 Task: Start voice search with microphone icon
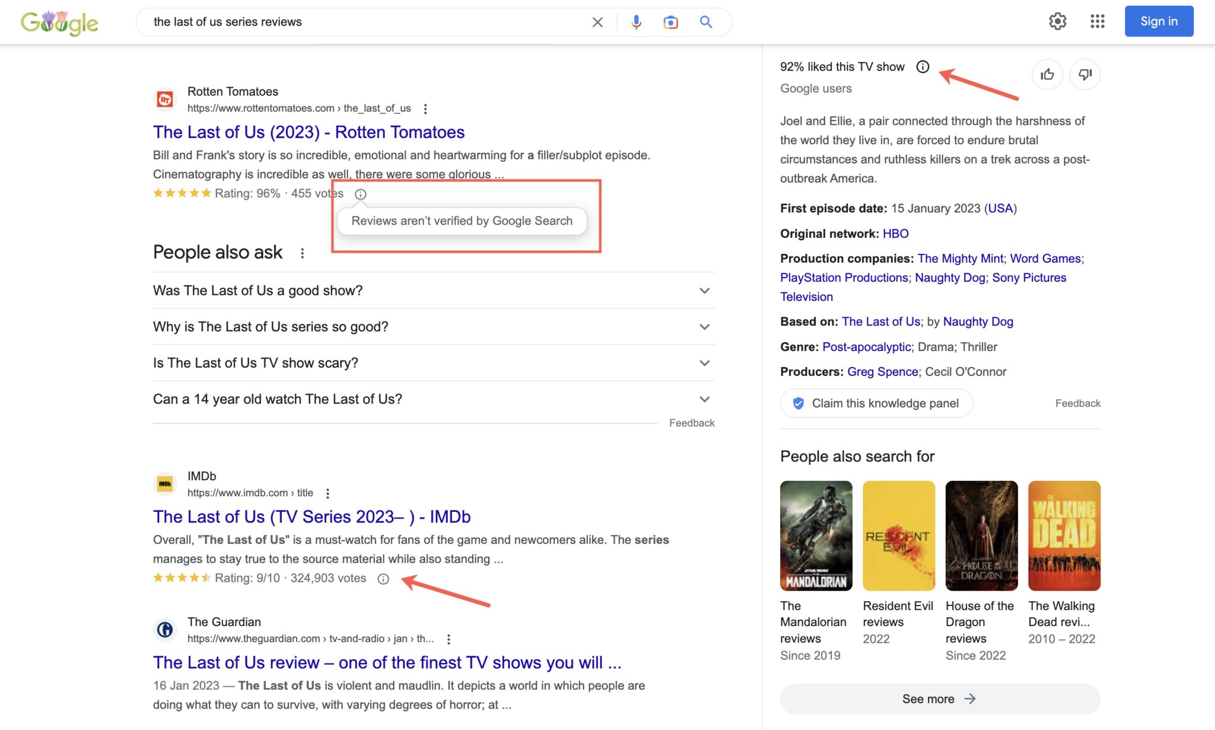(x=636, y=22)
